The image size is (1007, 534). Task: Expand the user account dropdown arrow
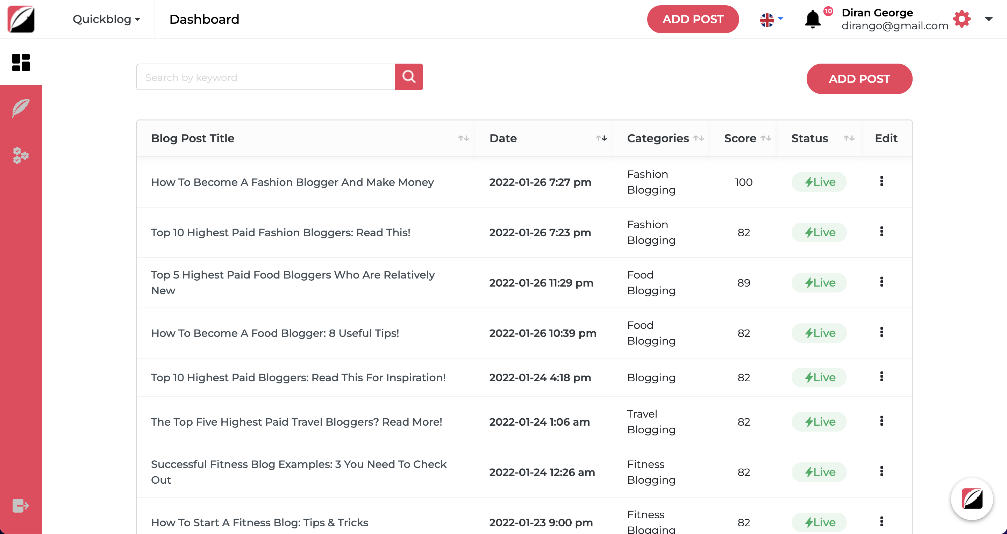pos(988,19)
